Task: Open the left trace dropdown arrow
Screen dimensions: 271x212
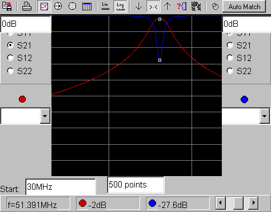Action: (x=45, y=116)
